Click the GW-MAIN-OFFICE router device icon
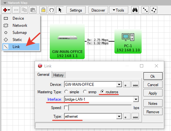 point(67,38)
